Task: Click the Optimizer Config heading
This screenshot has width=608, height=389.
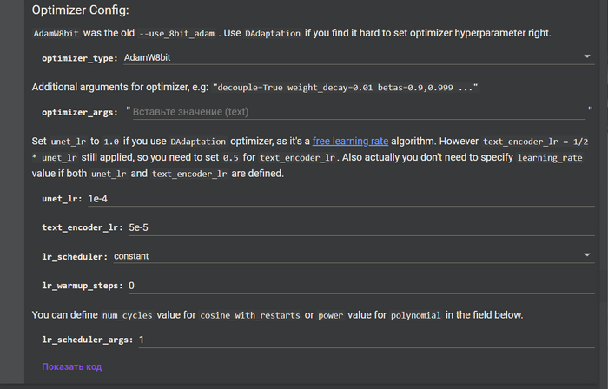Action: coord(81,10)
